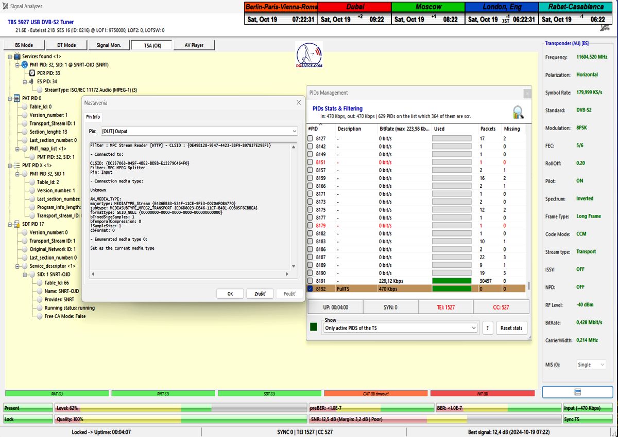Open the Pin [OUT] Output dropdown
The height and width of the screenshot is (437, 618).
[294, 131]
